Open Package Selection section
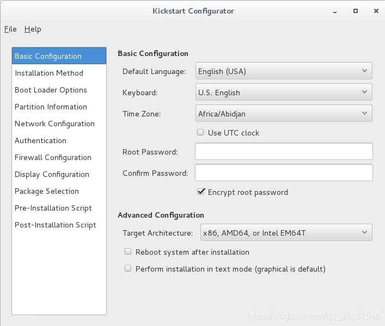Viewport: 385px width, 326px height. click(59, 191)
